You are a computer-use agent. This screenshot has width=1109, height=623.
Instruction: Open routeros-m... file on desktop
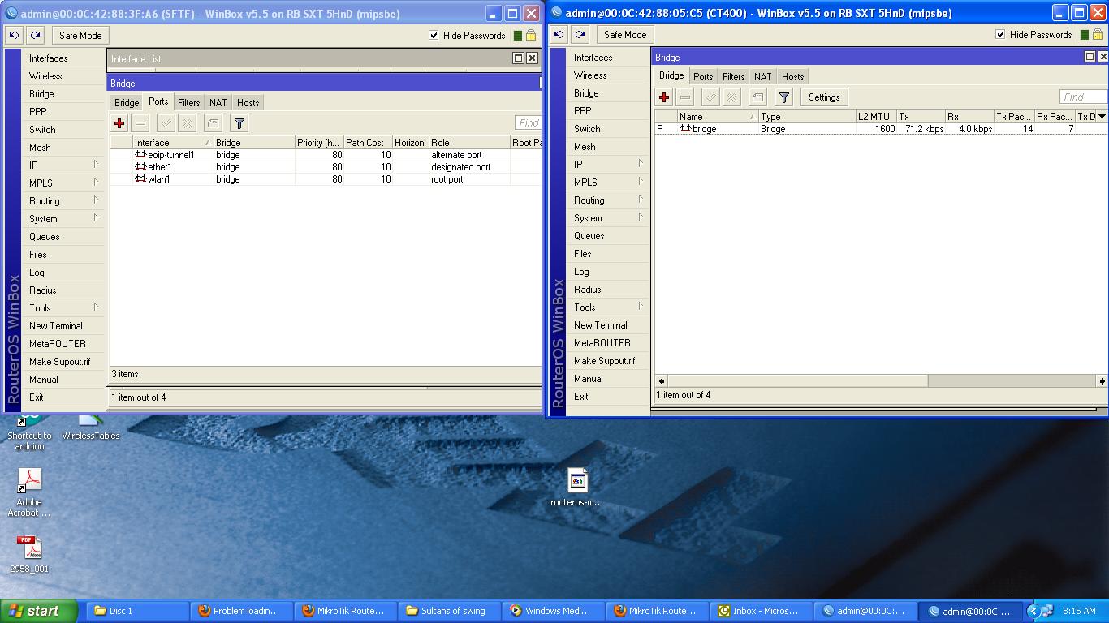point(577,488)
